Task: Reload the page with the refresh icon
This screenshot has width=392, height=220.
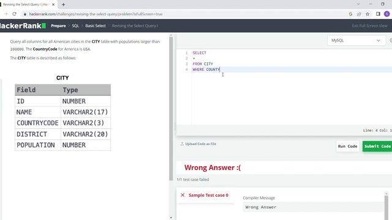Action: (x=14, y=14)
